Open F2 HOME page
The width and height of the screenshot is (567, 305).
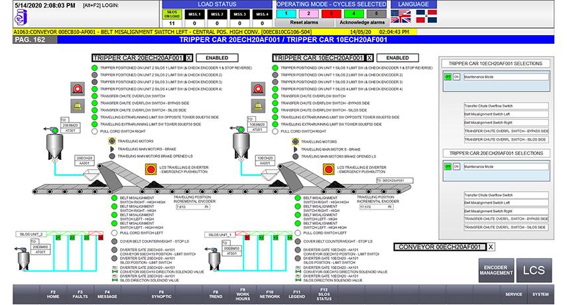[53, 294]
